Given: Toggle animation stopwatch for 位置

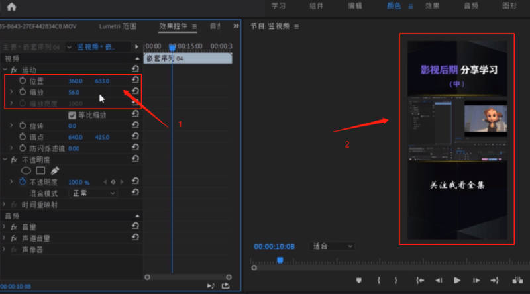Looking at the screenshot, I should (x=23, y=81).
